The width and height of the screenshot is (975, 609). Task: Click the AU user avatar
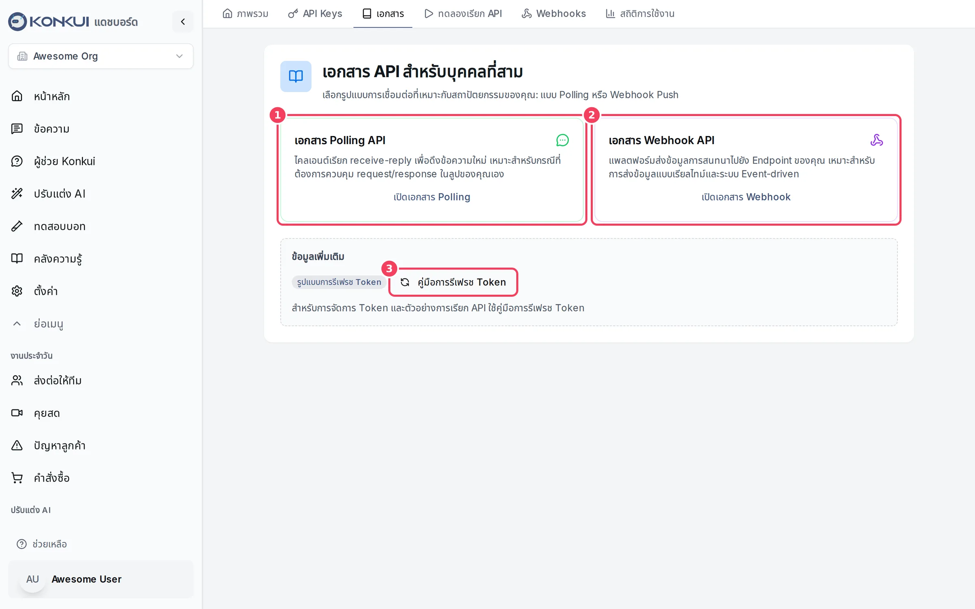32,579
